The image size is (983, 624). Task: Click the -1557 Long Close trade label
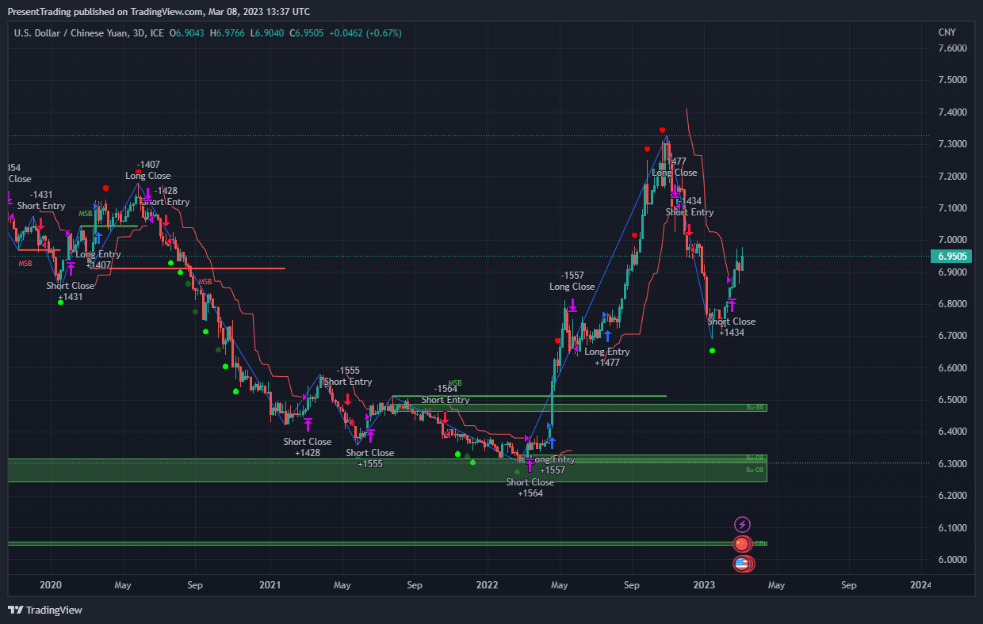coord(572,281)
